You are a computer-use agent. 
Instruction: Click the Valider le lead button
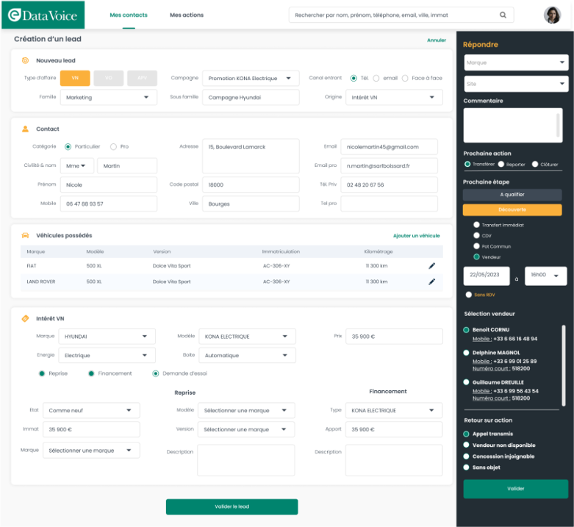pos(232,506)
